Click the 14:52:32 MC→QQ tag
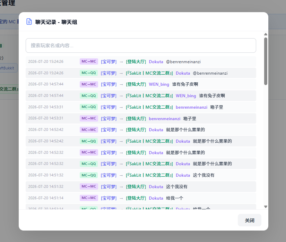Screen dimensions: 286x242 [89, 164]
